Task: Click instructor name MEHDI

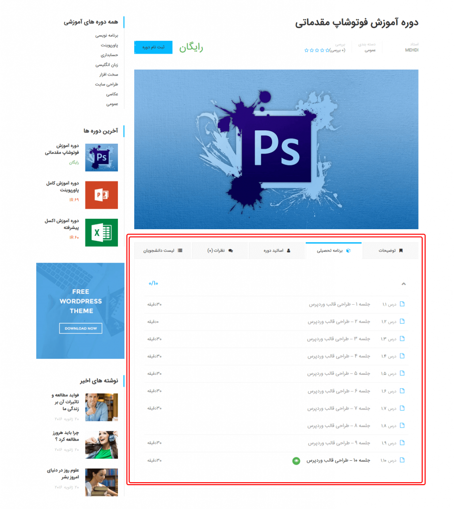Action: [411, 50]
